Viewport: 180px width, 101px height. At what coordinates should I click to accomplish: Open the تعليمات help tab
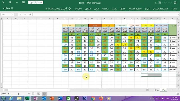78,9
